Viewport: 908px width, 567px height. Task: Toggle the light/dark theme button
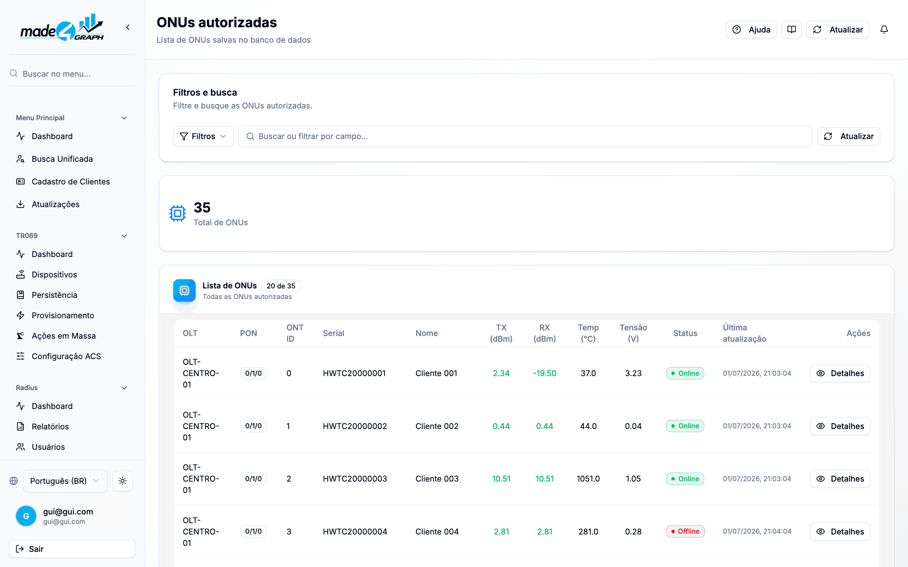[x=123, y=481]
